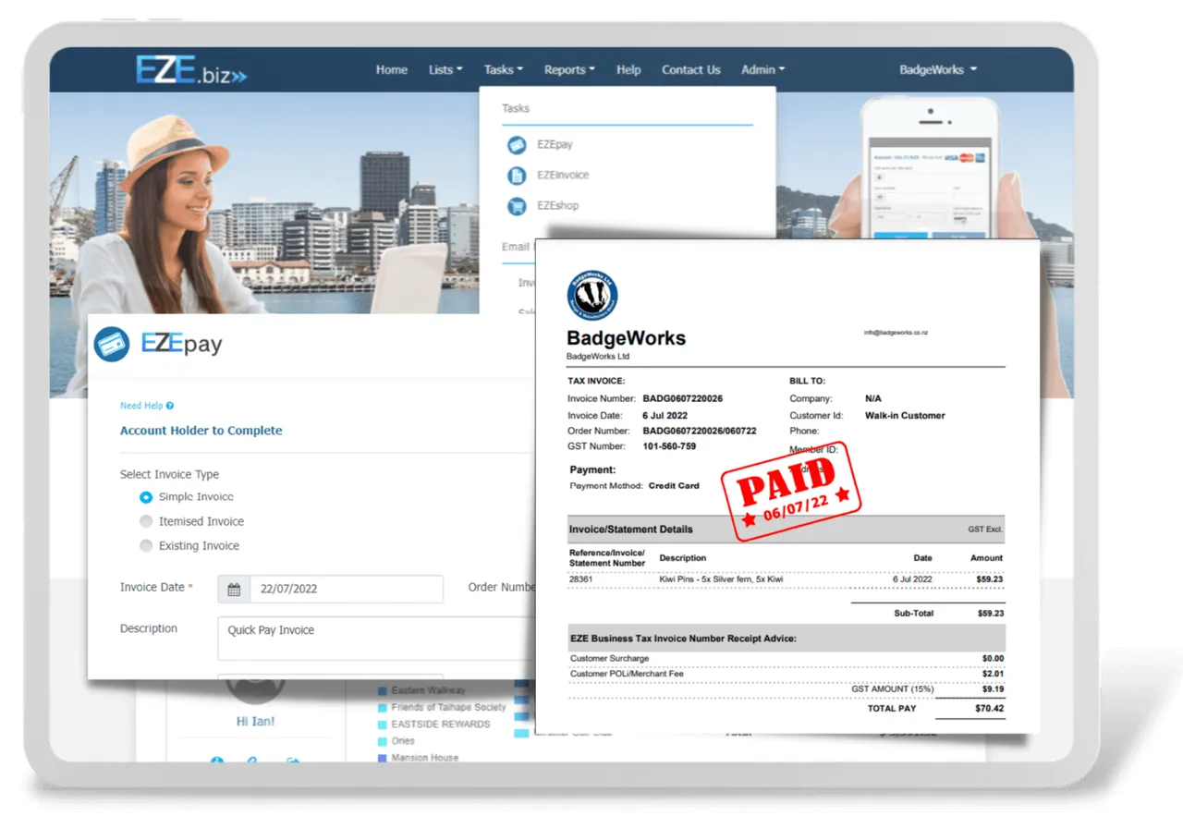Select the Existing Invoice radio button

click(146, 546)
